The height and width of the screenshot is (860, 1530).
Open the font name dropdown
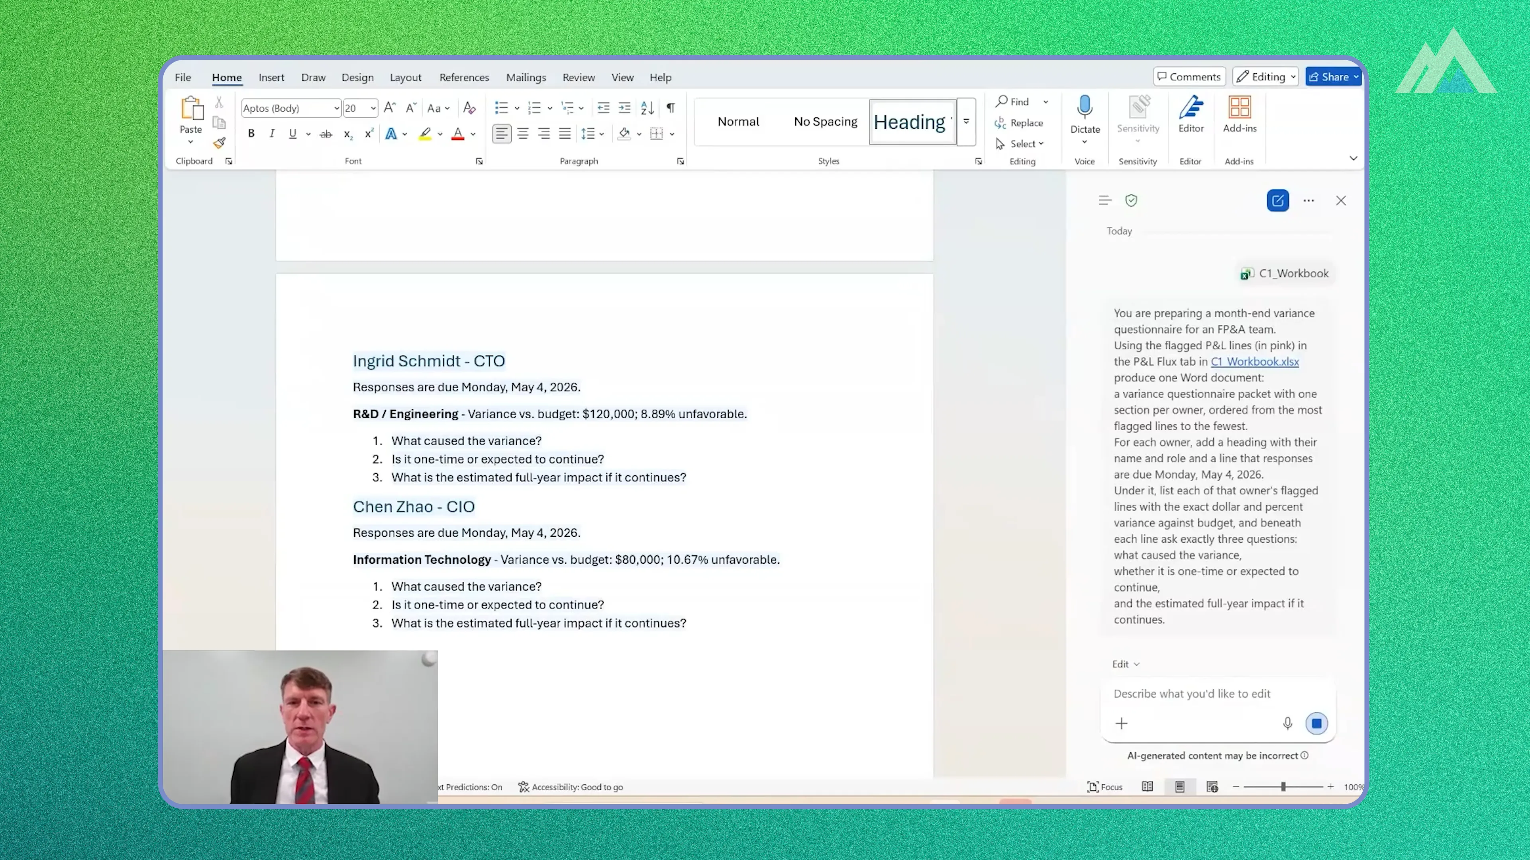pos(336,108)
